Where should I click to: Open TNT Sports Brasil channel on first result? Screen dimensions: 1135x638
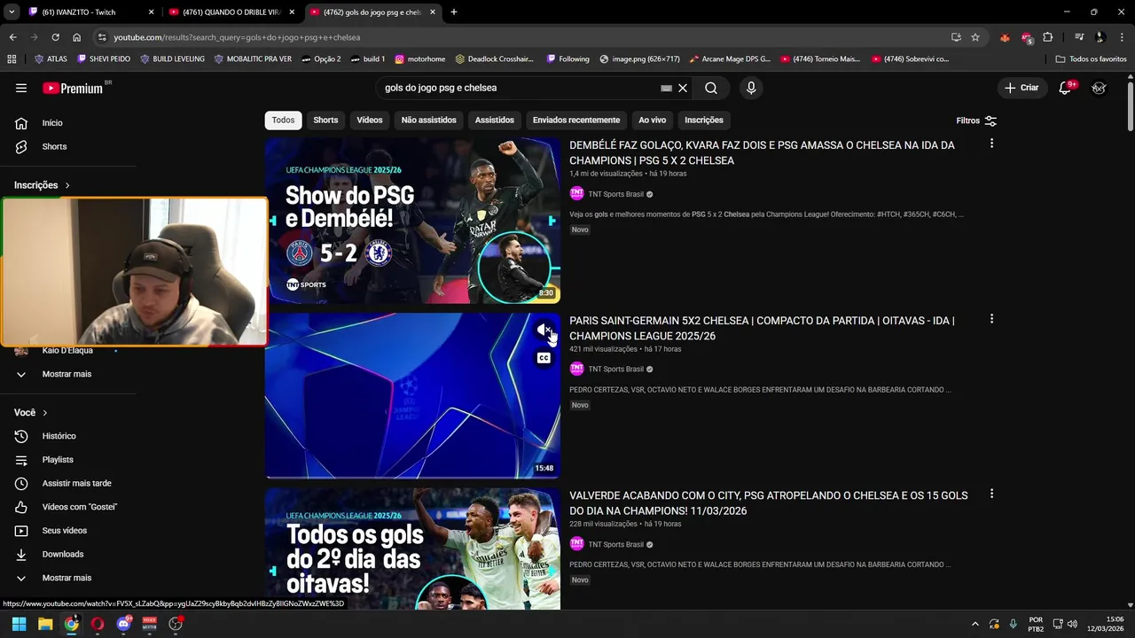coord(615,194)
